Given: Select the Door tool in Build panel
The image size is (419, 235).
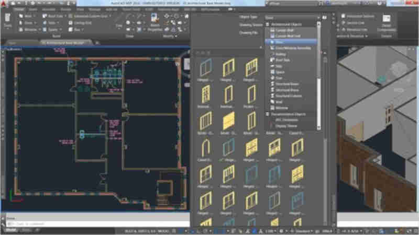Looking at the screenshot, I should 26,23.
